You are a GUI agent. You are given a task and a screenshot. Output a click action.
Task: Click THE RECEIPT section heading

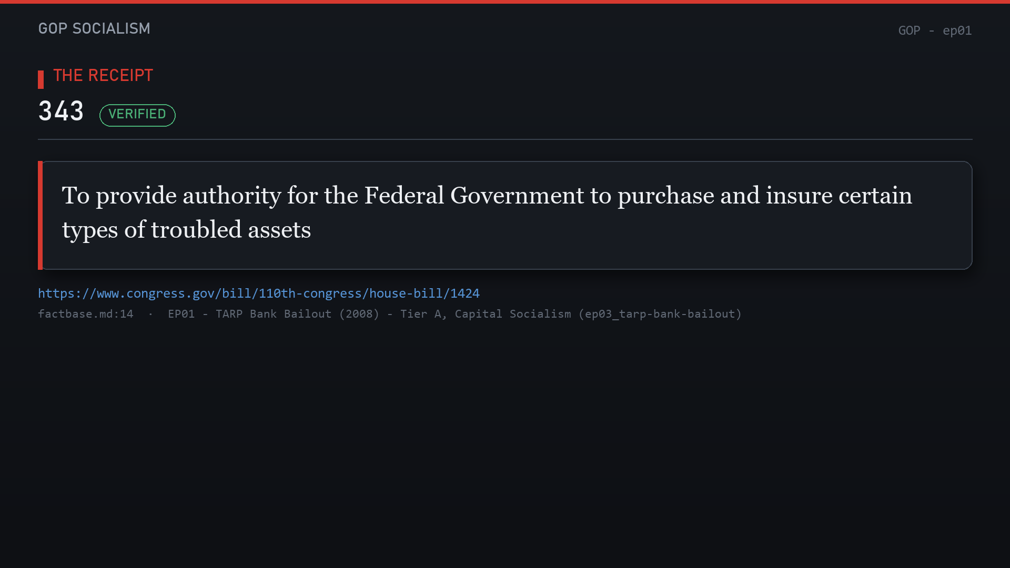point(103,76)
